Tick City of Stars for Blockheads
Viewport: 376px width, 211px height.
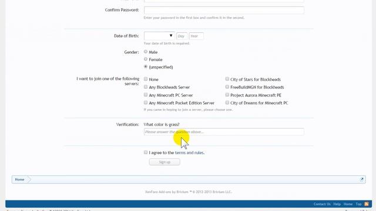tap(227, 79)
